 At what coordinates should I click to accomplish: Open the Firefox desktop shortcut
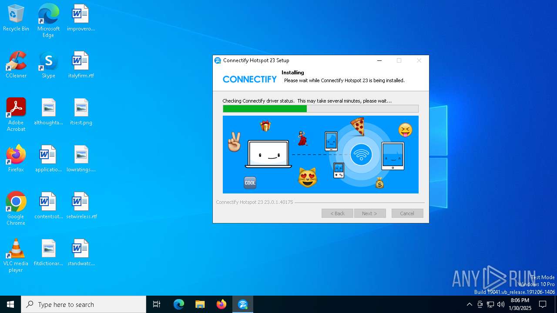tap(16, 159)
